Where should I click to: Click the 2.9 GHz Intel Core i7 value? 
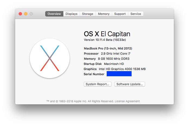116,54
